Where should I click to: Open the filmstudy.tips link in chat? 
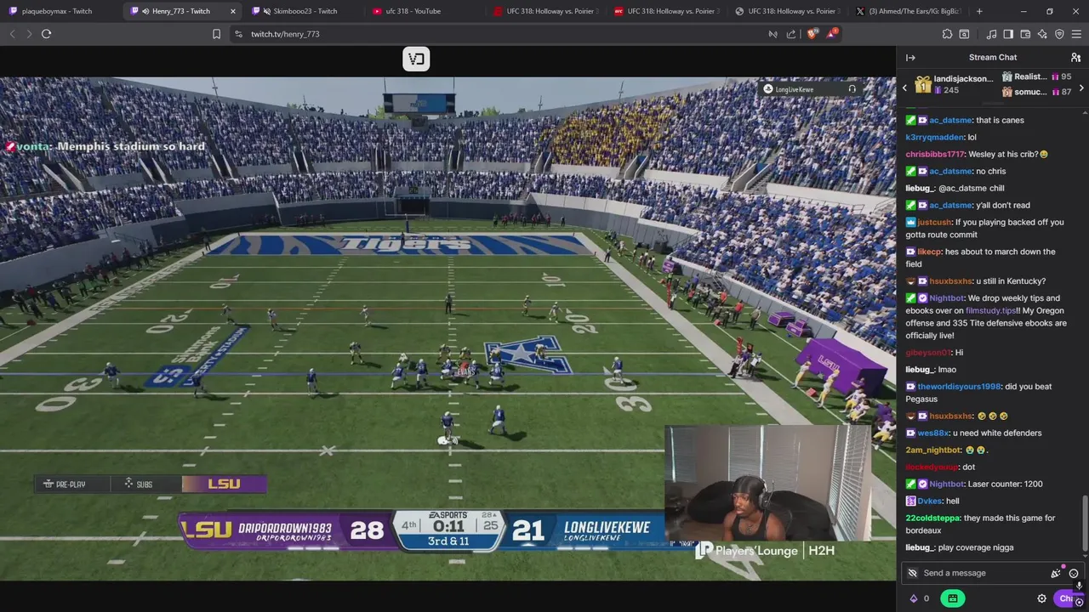(991, 311)
